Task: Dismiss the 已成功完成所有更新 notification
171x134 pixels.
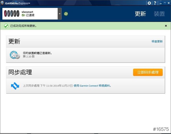Action: (x=166, y=26)
